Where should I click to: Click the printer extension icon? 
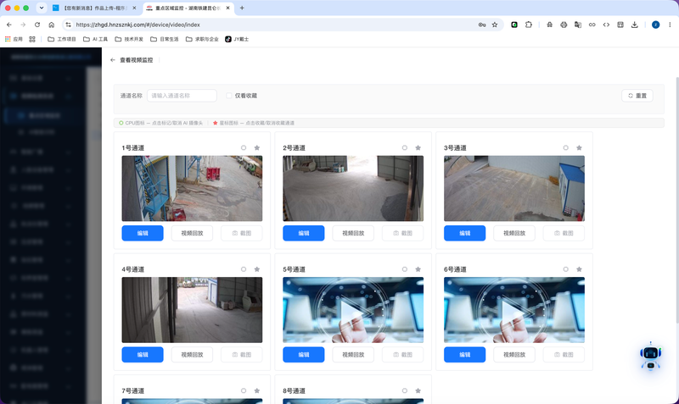click(x=564, y=25)
